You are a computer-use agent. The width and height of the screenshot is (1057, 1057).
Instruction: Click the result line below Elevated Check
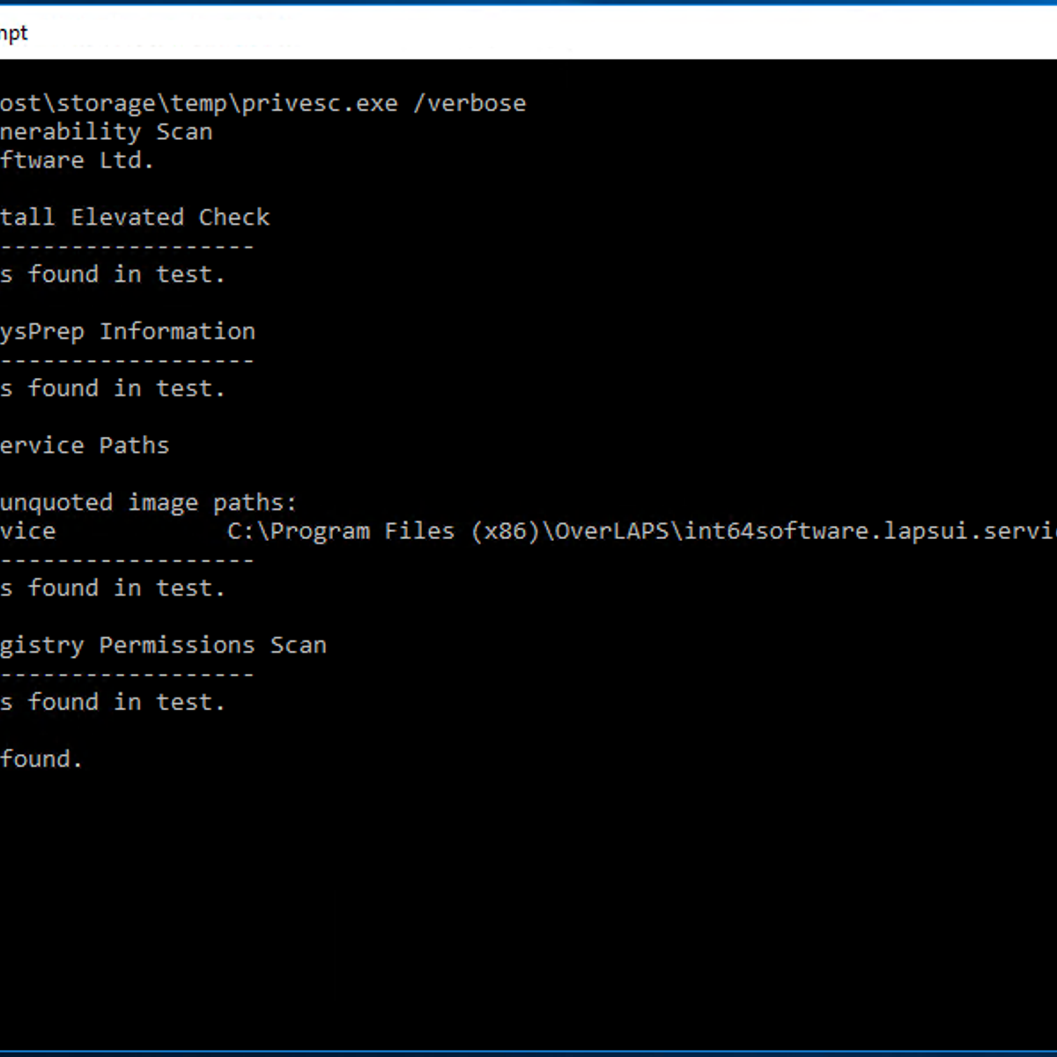113,275
